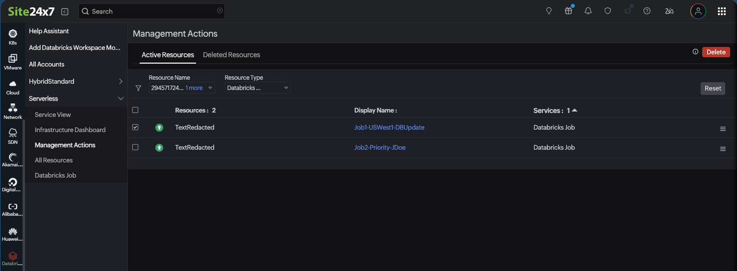Click green up status icon for Job2-Priority-JDoe
The image size is (737, 271).
(159, 148)
